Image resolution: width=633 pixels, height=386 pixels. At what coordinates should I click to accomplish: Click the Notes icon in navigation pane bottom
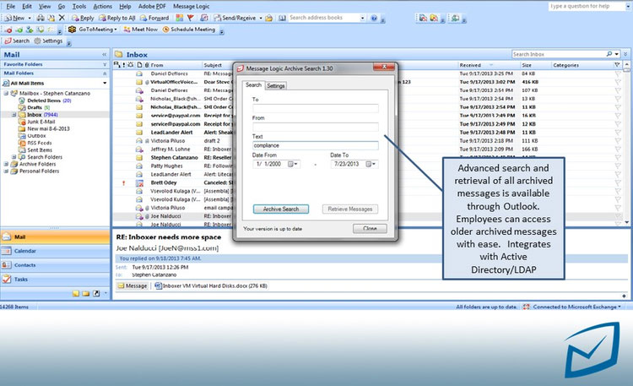coord(75,293)
